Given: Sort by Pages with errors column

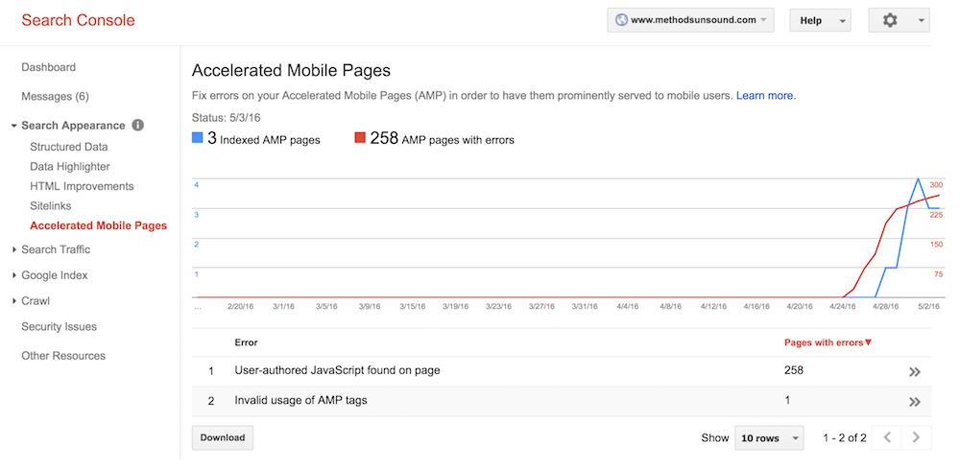Looking at the screenshot, I should [x=828, y=342].
